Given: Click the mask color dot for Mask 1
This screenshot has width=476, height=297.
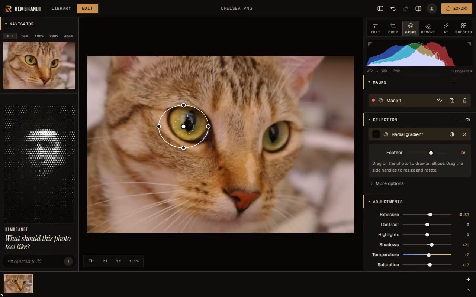Looking at the screenshot, I should (x=373, y=101).
